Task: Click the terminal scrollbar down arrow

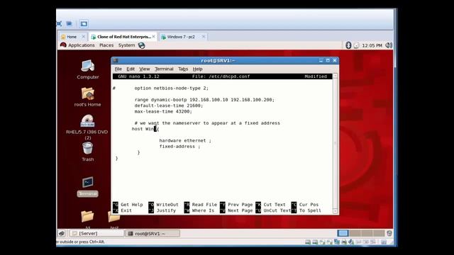Action: tap(336, 211)
